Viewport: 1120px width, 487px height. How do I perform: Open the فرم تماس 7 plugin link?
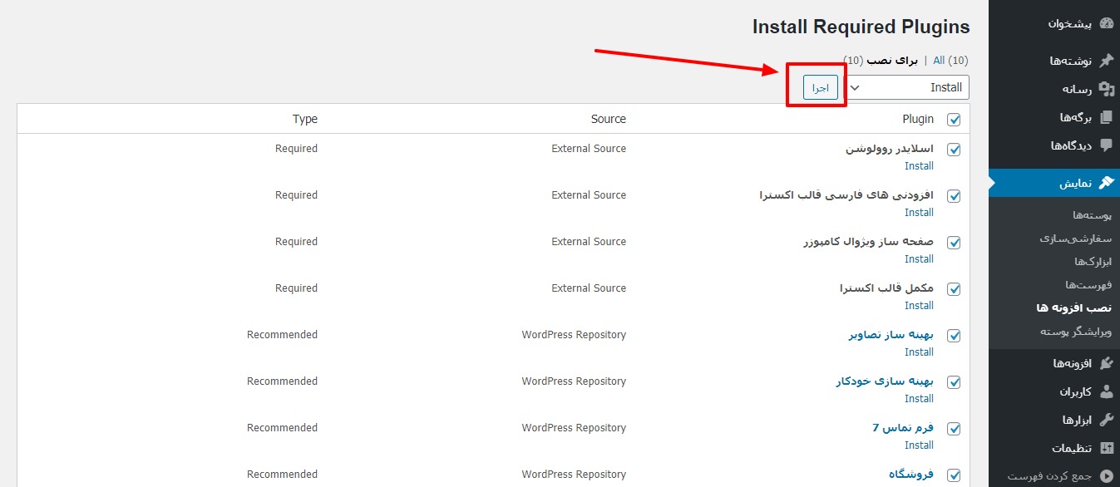903,428
